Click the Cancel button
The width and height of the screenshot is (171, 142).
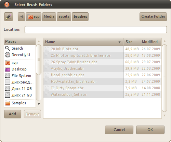click(x=119, y=130)
